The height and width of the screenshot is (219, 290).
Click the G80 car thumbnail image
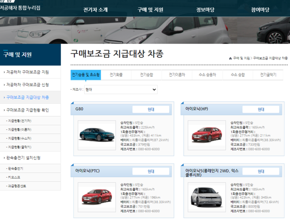point(97,135)
